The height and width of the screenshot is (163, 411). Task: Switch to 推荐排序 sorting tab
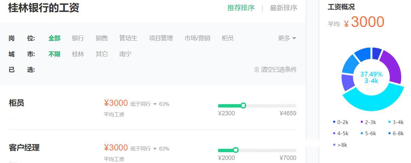241,8
